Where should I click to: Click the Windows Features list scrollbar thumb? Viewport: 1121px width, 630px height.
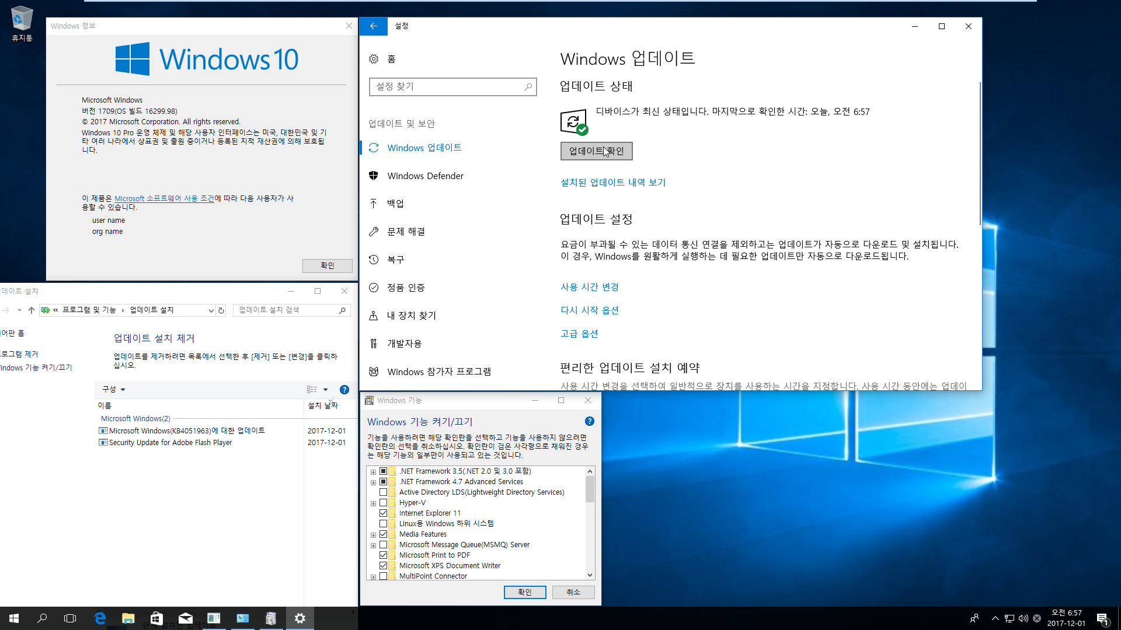590,489
